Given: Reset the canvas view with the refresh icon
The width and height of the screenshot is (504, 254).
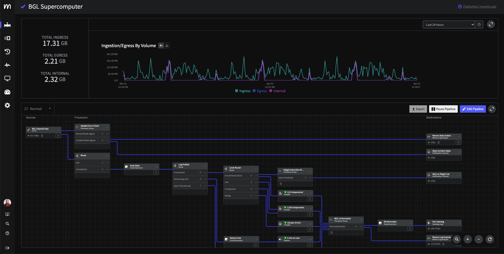Looking at the screenshot, I should click(490, 239).
